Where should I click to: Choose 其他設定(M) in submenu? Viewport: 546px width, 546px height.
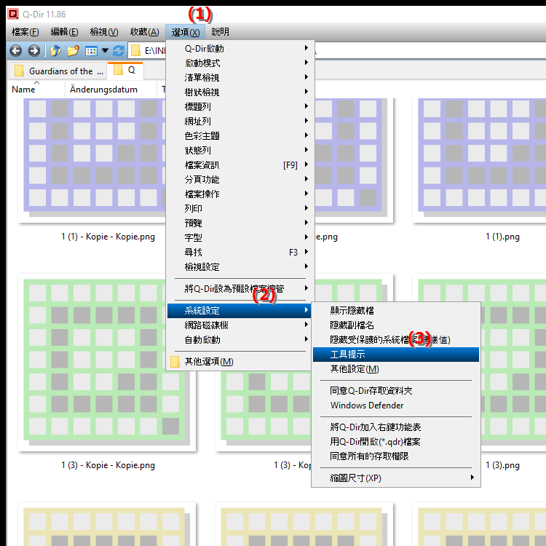pyautogui.click(x=396, y=369)
